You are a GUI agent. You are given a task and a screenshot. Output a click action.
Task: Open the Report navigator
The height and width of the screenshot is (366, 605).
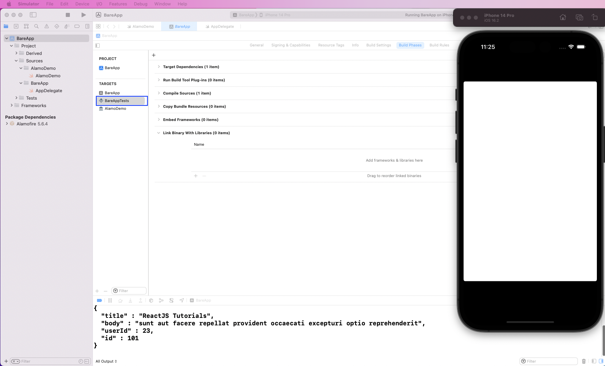click(87, 26)
